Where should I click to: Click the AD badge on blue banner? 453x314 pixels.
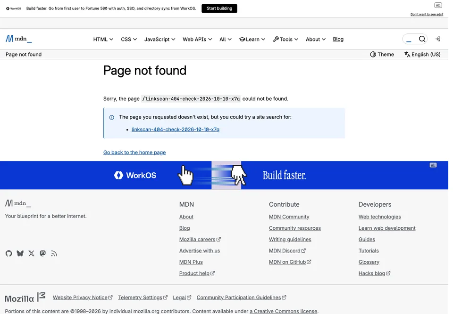click(x=433, y=165)
